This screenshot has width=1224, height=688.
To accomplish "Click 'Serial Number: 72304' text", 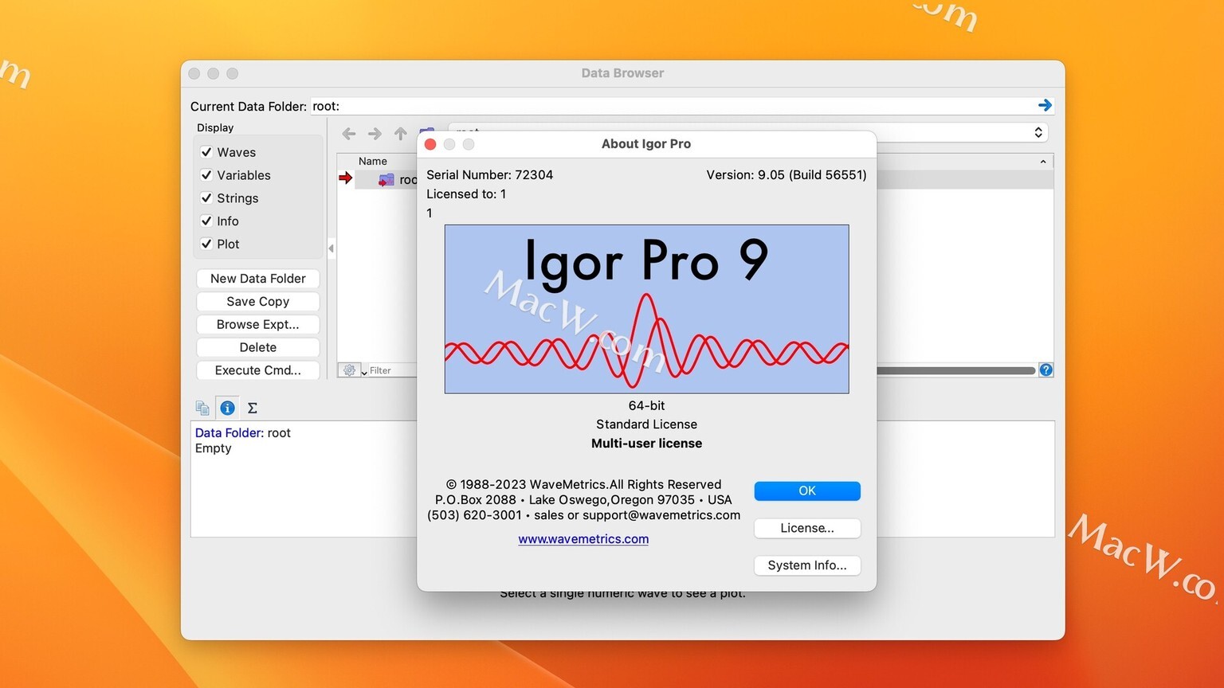I will point(489,174).
